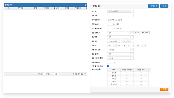The height and width of the screenshot is (98, 174).
Task: Enable the ARS dial method checkbox
Action: (x=110, y=20)
